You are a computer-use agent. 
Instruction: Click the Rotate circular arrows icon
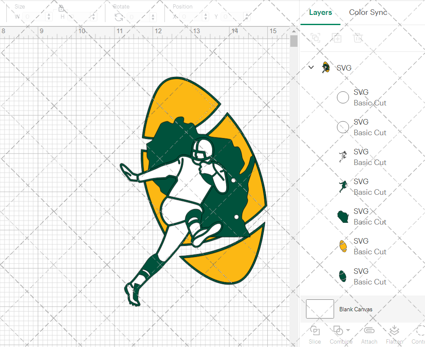[x=119, y=17]
